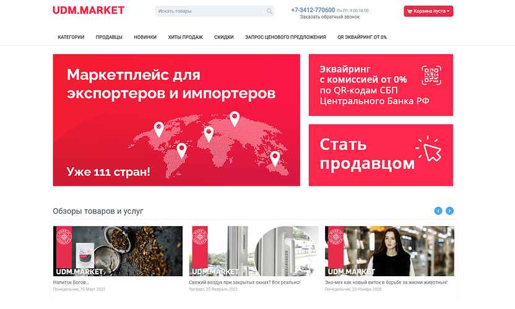515x309 pixels.
Task: Open Запрос ценового предложения page
Action: click(285, 37)
